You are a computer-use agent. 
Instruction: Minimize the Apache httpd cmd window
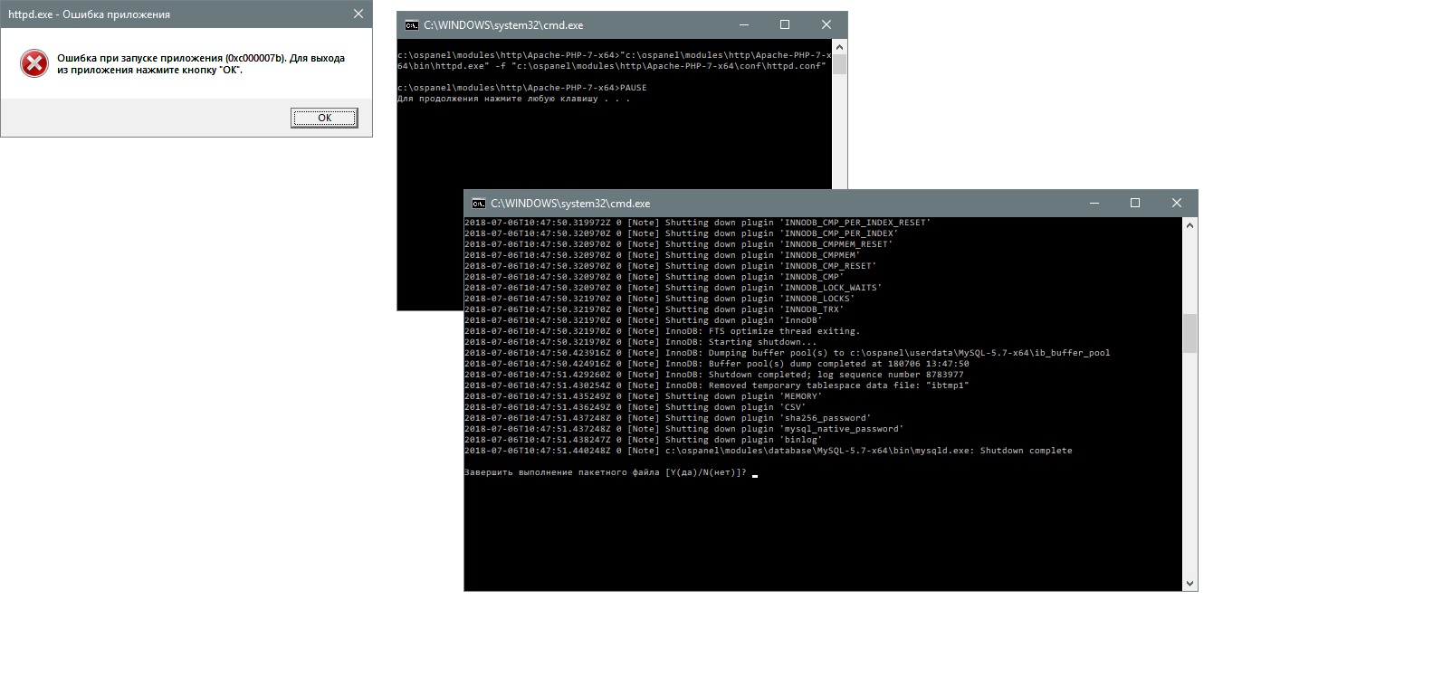click(744, 25)
